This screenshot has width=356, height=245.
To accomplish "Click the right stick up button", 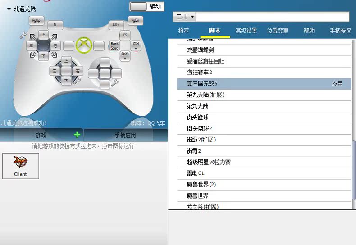I will (105, 63).
